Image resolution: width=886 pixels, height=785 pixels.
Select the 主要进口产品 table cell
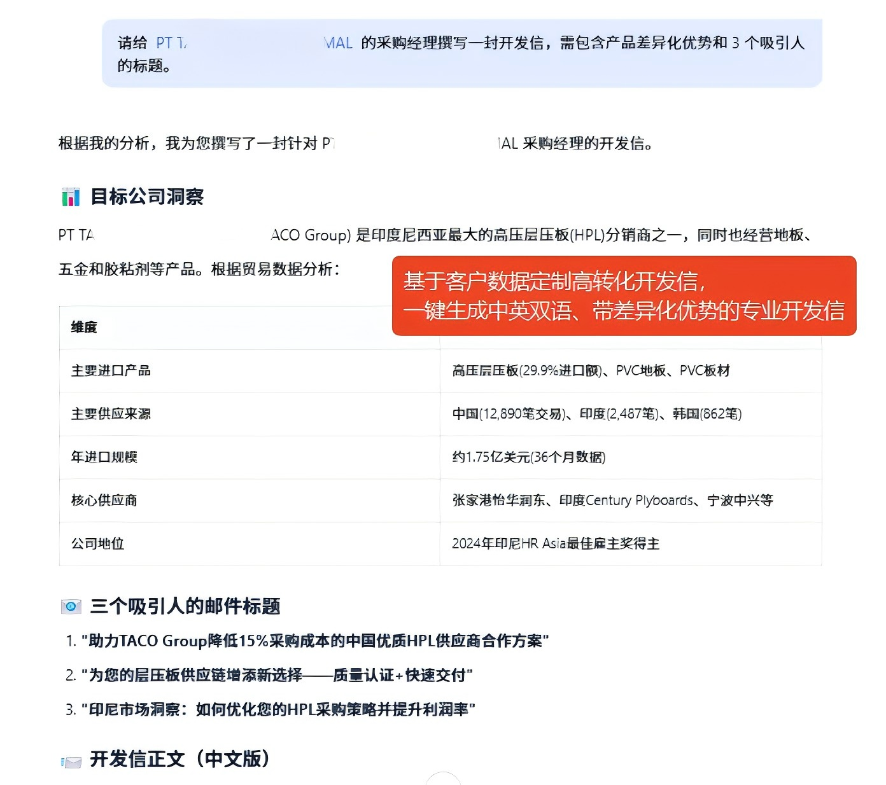tap(250, 371)
